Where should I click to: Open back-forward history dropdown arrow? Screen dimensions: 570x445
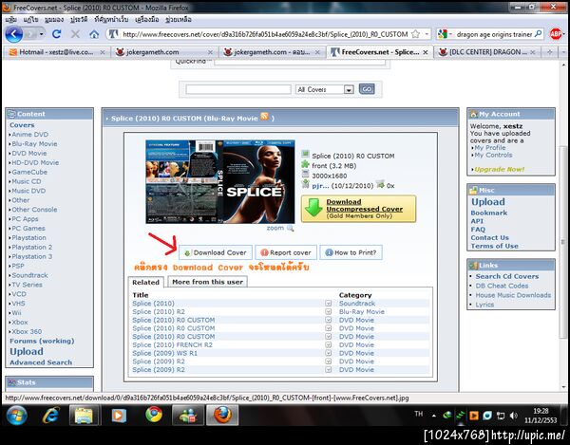coord(42,34)
